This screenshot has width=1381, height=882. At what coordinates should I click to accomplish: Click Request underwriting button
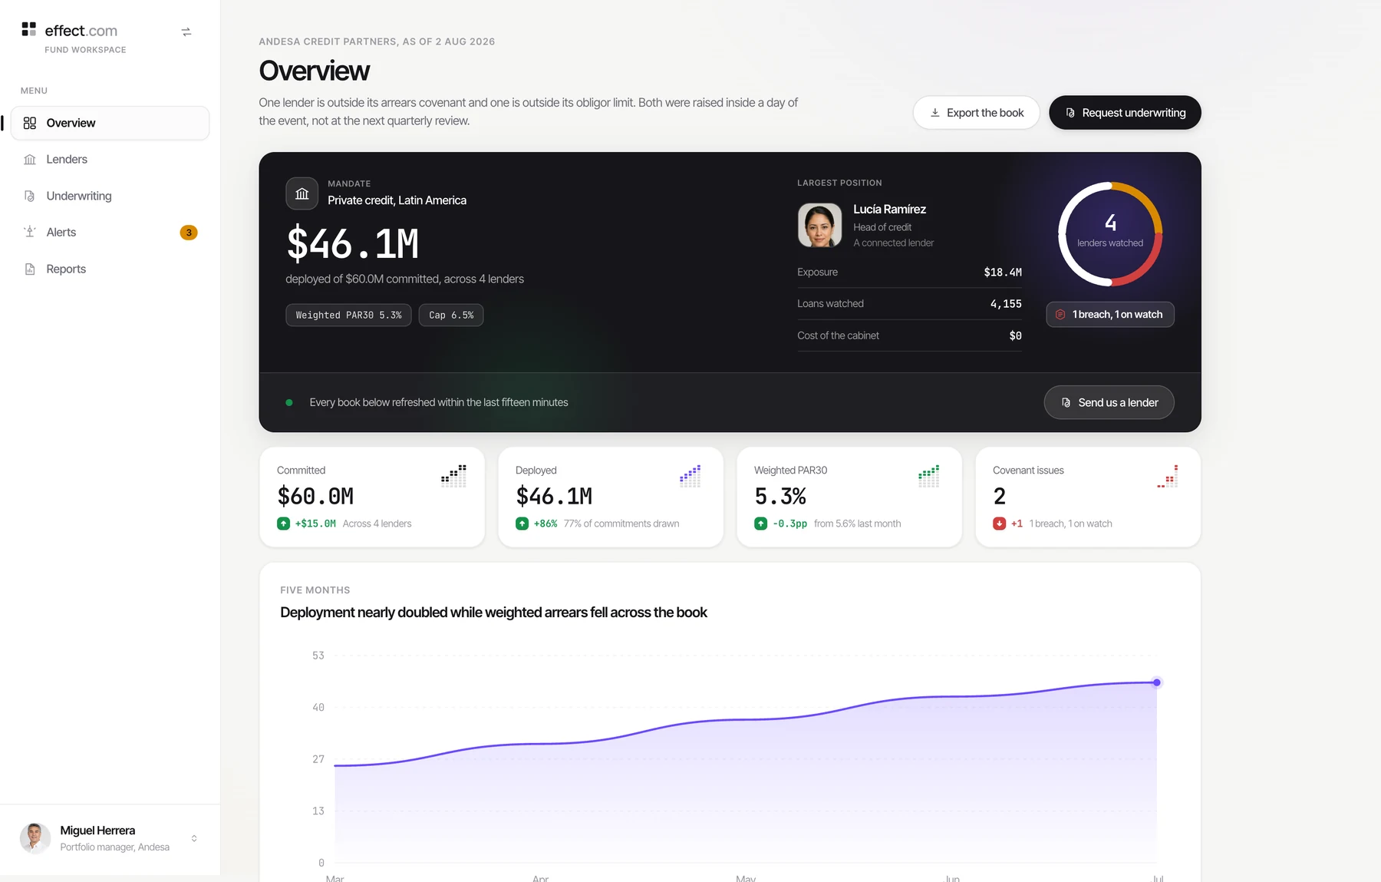pos(1125,113)
